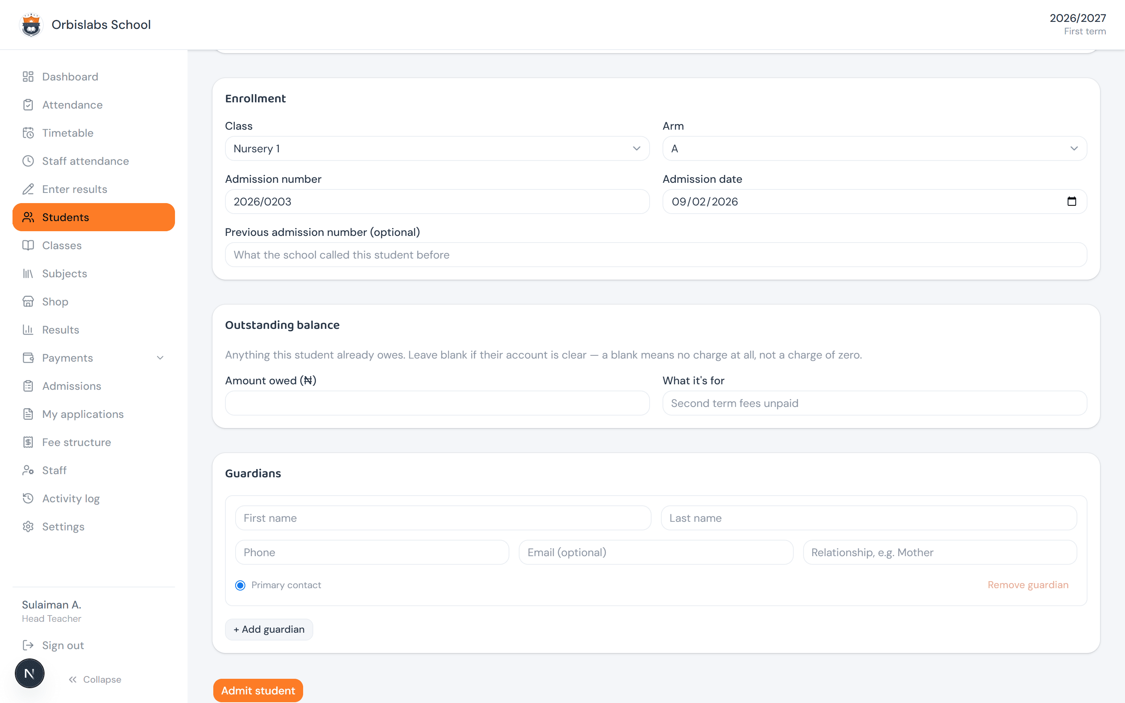Image resolution: width=1125 pixels, height=703 pixels.
Task: Click the Timetable calendar icon
Action: 28,133
